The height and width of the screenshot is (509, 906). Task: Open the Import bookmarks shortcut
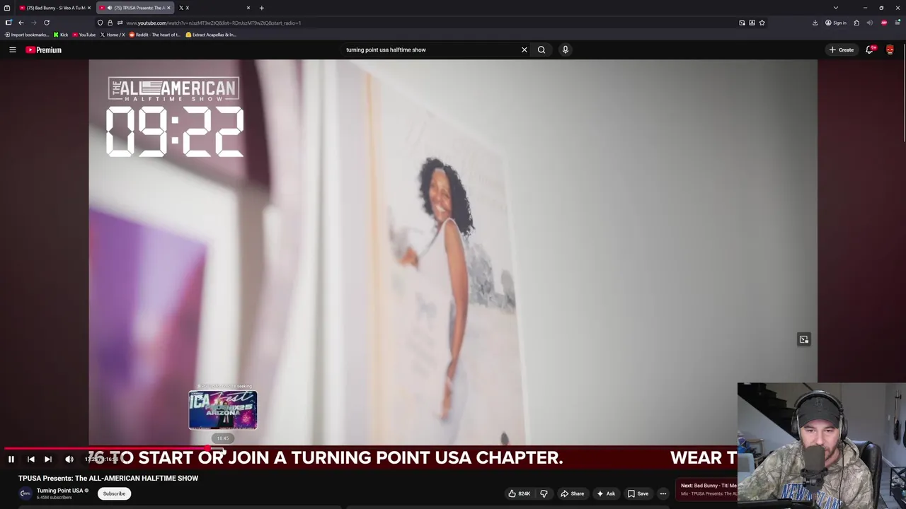click(27, 35)
